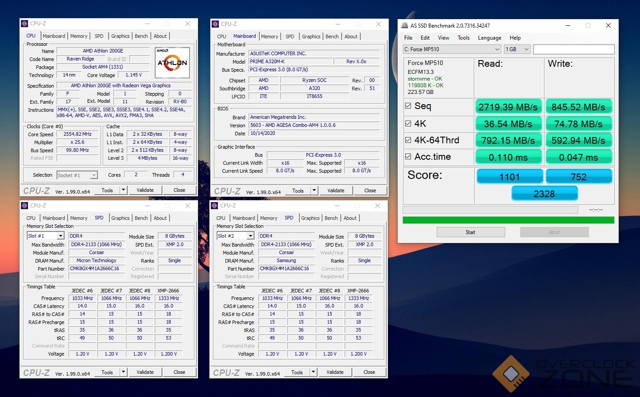Toggle the 4K test checkbox

pos(408,123)
